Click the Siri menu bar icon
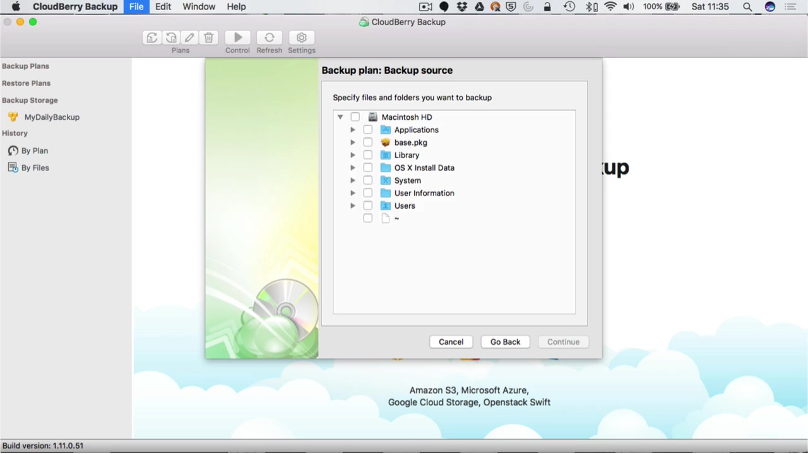 (769, 7)
